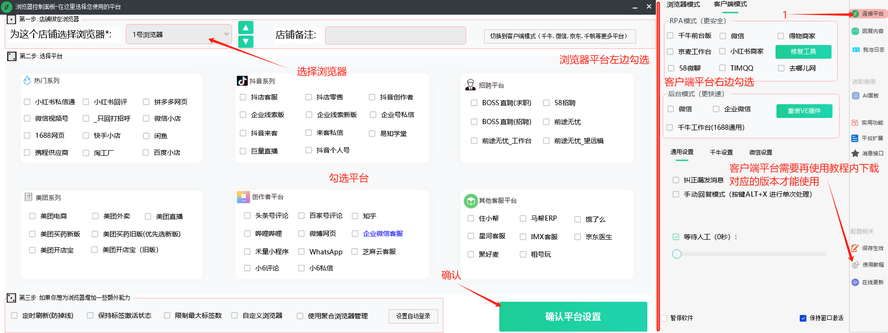This screenshot has height=333, width=888.
Task: Open the 企业微信客服 link
Action: [383, 234]
